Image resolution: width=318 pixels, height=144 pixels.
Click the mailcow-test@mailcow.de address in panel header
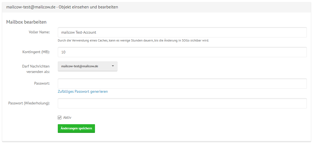click(31, 7)
